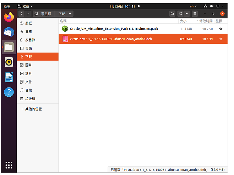Viewport: 234px width, 175px height.
Task: Open 影片 in the sidebar
Action: coord(38,73)
